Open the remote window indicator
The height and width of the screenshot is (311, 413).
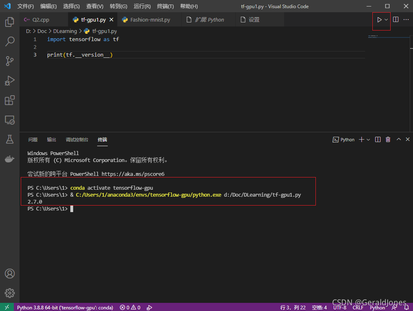[7, 307]
